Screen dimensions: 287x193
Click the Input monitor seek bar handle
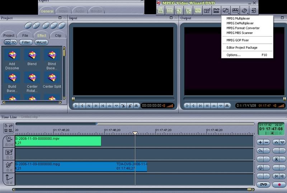click(73, 99)
